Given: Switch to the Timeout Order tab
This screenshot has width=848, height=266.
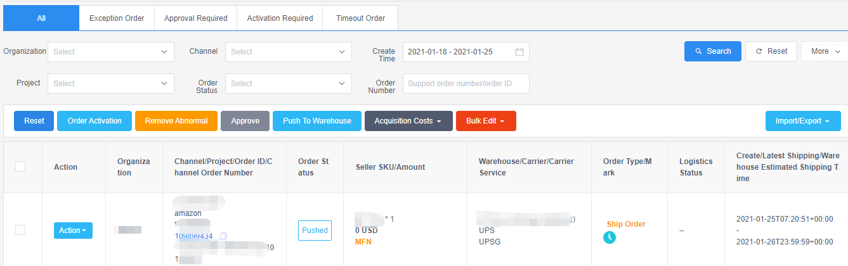Looking at the screenshot, I should 360,18.
